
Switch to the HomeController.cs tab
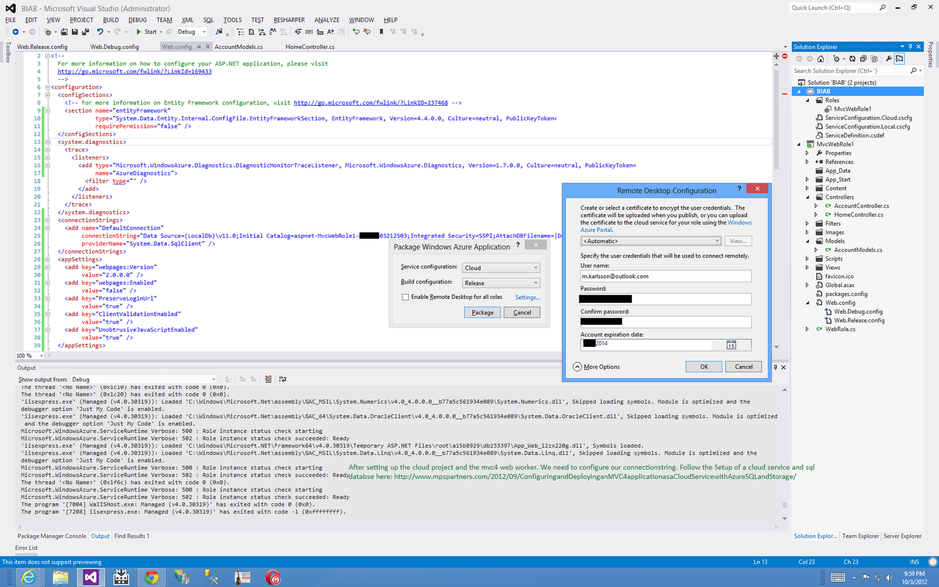tap(310, 47)
